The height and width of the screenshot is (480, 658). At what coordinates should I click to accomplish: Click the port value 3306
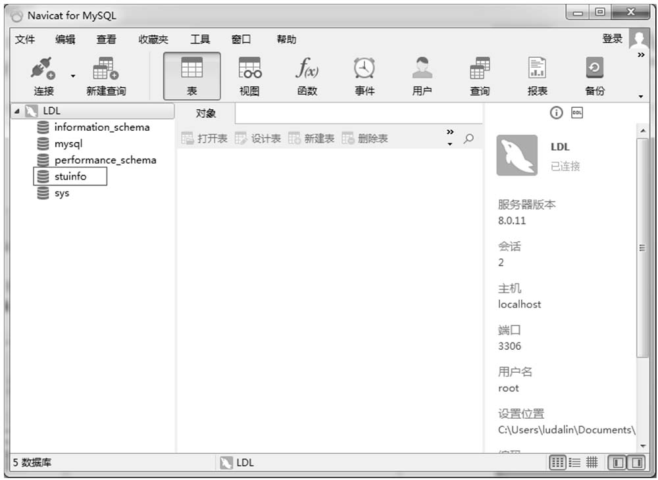(509, 347)
